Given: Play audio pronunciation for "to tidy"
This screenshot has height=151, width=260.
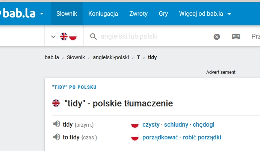Looking at the screenshot, I should click(x=56, y=137).
